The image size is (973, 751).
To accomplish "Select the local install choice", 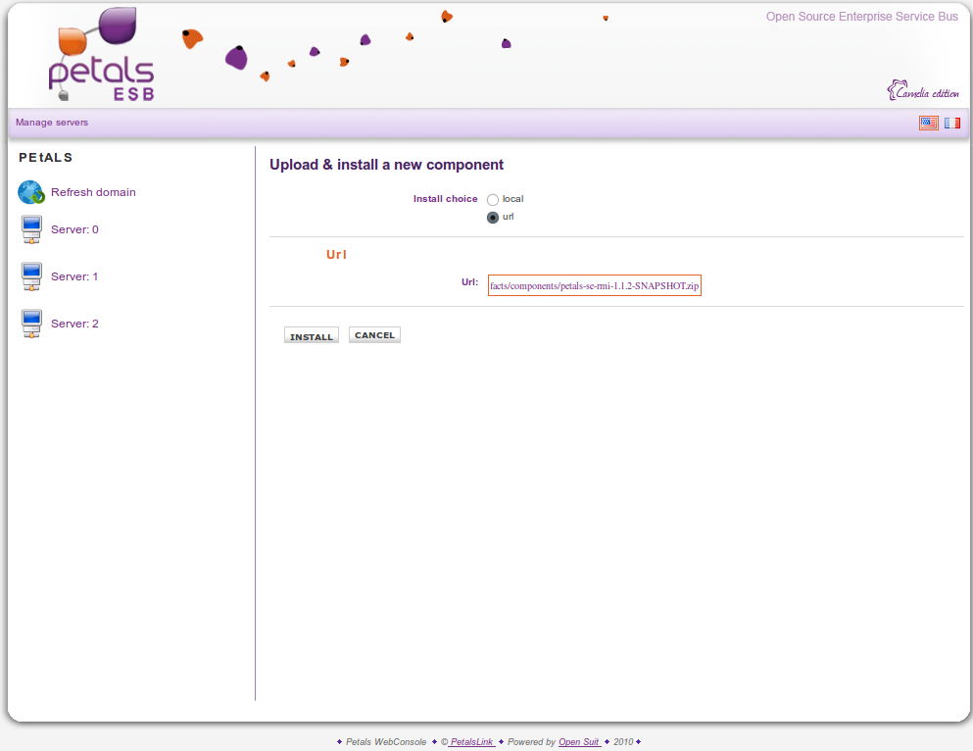I will (x=493, y=200).
